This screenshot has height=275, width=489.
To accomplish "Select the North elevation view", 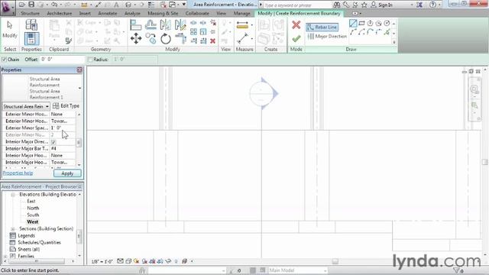I will click(33, 209).
